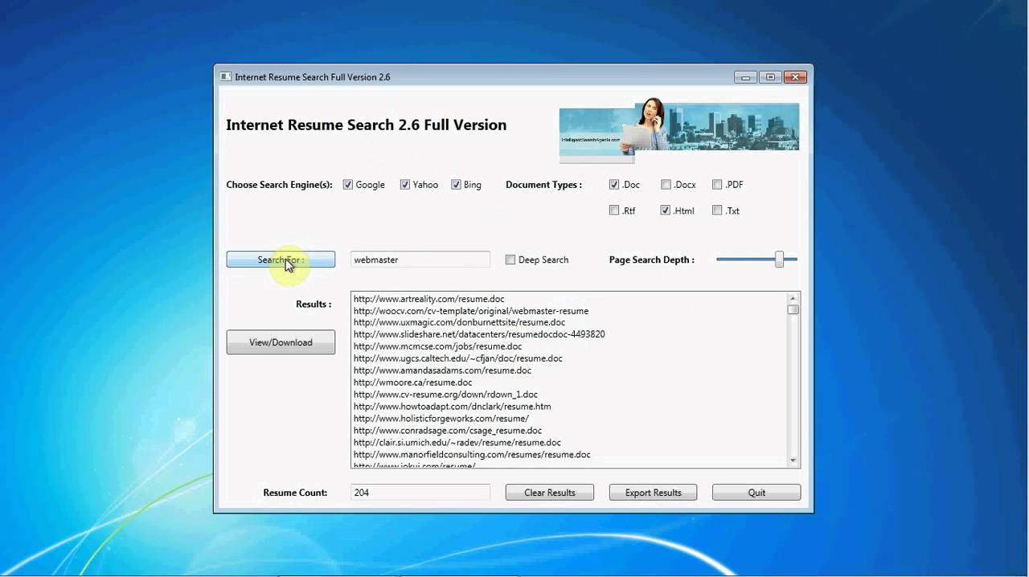Enable the .Rtf document type
1029x577 pixels.
pyautogui.click(x=614, y=211)
